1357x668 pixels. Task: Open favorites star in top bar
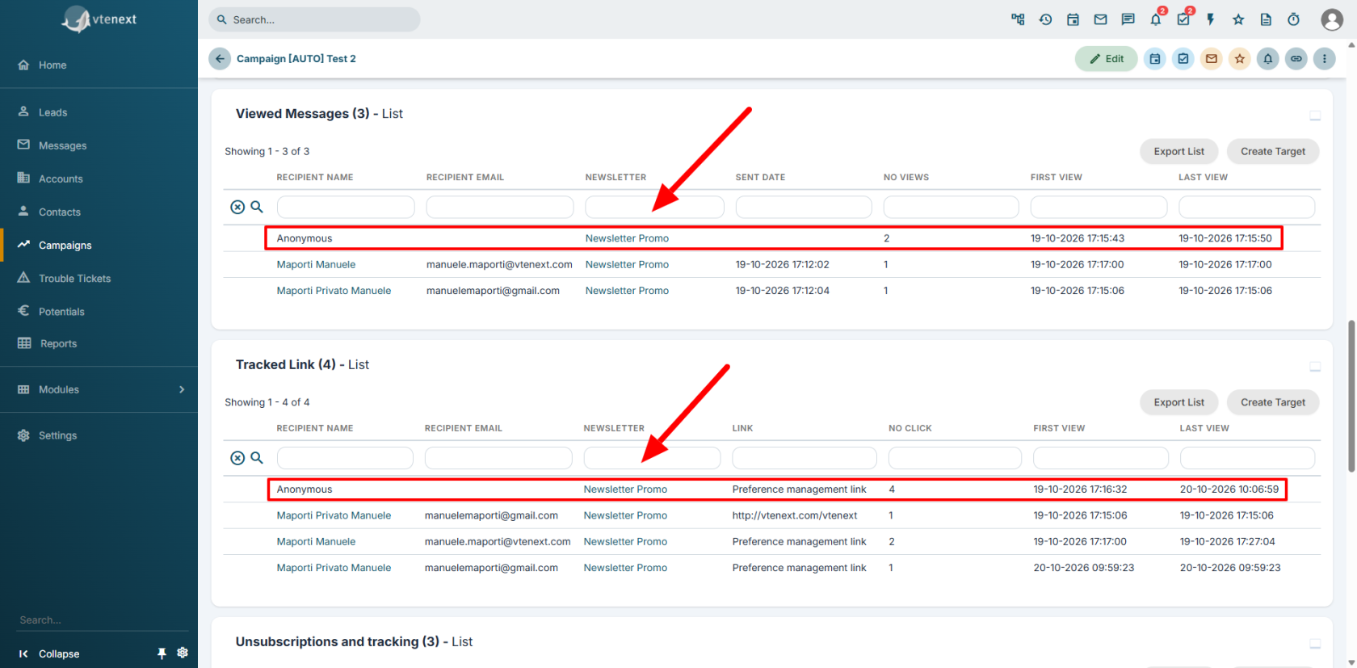click(x=1238, y=19)
